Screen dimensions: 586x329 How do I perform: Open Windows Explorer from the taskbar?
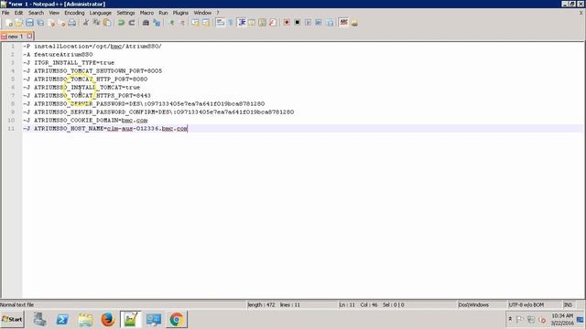(85, 320)
